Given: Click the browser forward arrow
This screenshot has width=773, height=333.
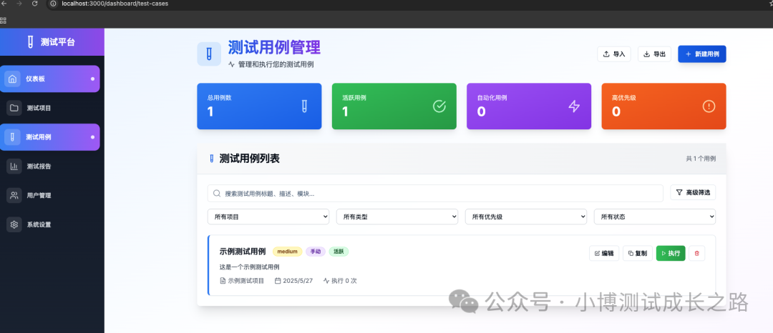Looking at the screenshot, I should [19, 4].
